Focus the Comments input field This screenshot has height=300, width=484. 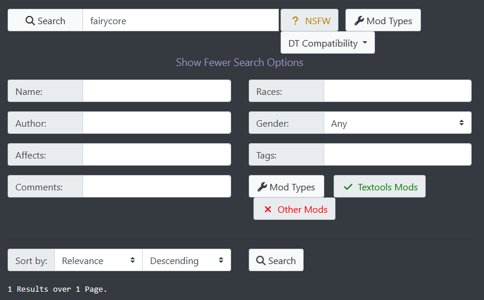157,186
